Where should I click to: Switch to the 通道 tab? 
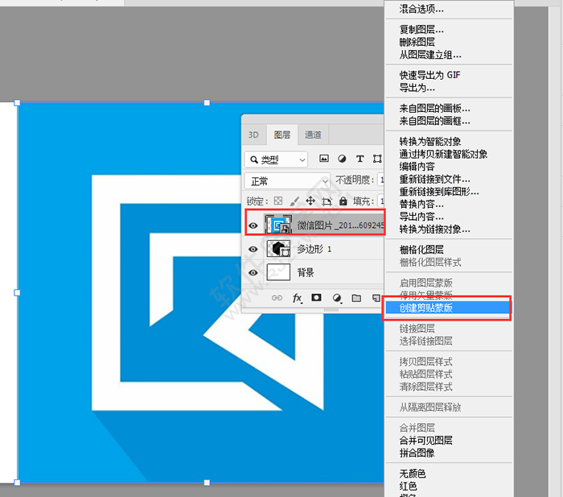pos(313,135)
